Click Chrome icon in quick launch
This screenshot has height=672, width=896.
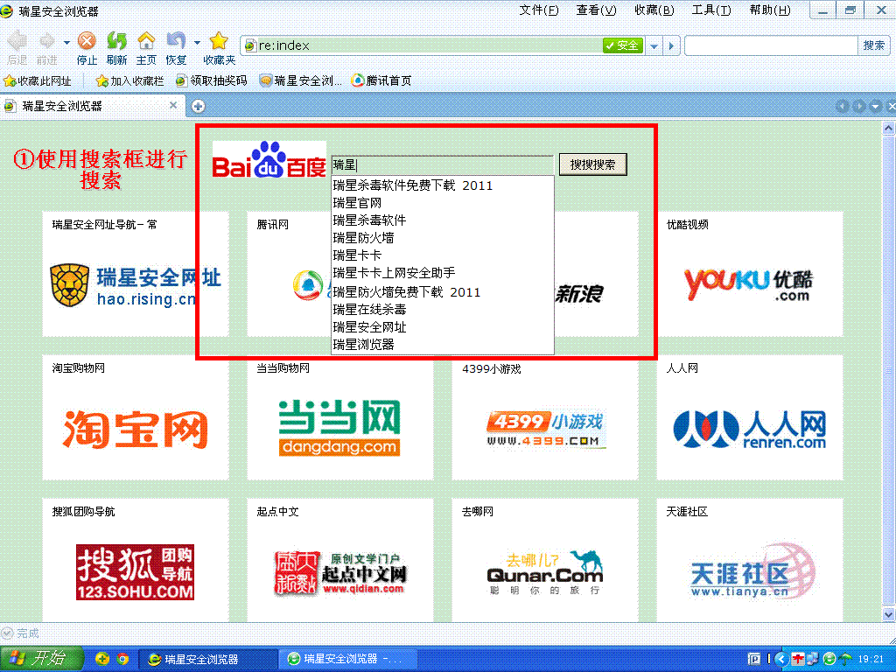[x=122, y=659]
